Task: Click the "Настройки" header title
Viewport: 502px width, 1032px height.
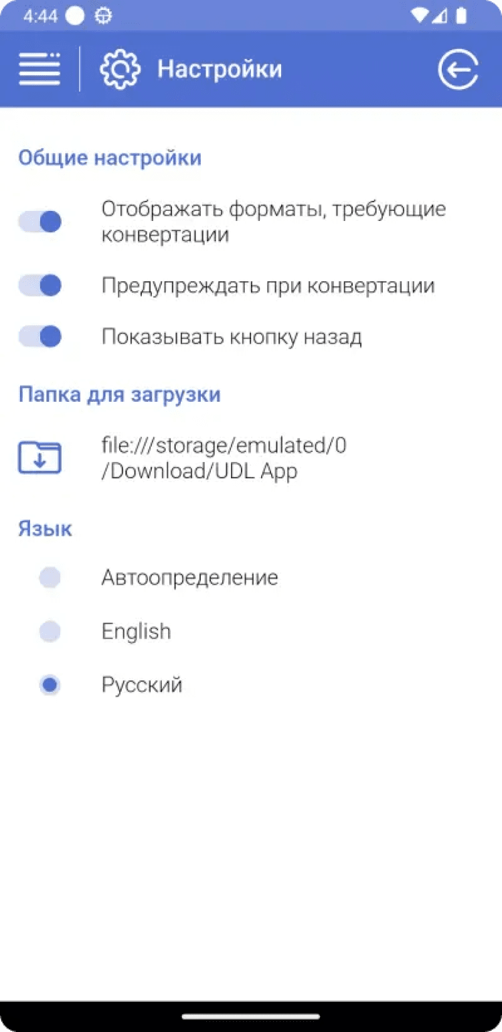Action: pos(220,69)
